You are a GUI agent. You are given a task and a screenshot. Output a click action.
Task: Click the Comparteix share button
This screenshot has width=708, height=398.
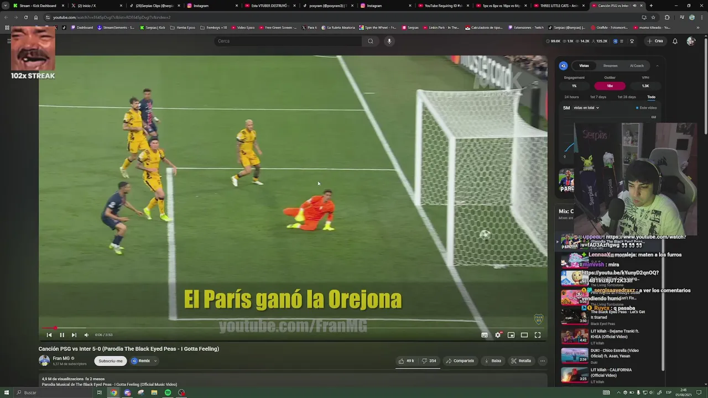coord(460,361)
